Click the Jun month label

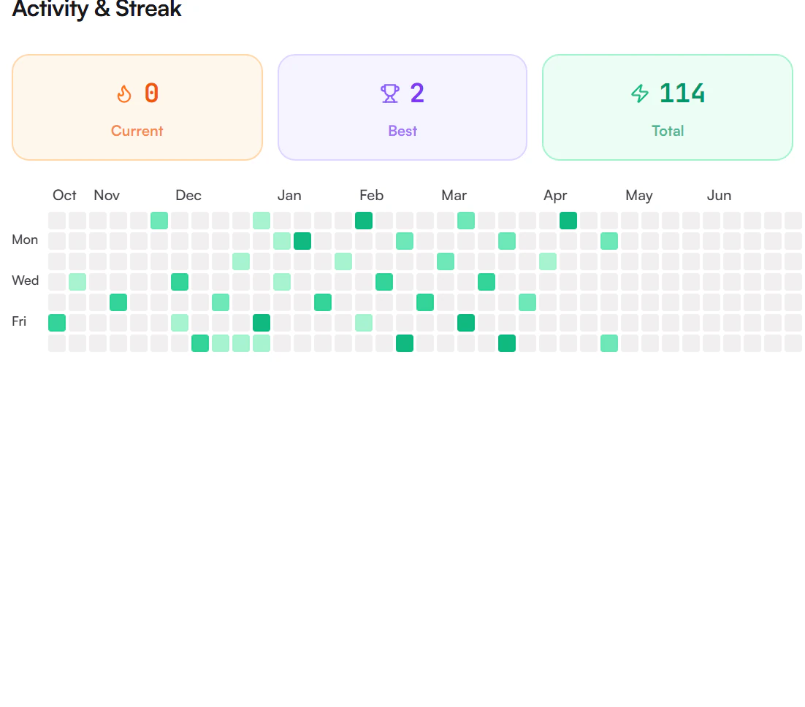click(x=719, y=195)
